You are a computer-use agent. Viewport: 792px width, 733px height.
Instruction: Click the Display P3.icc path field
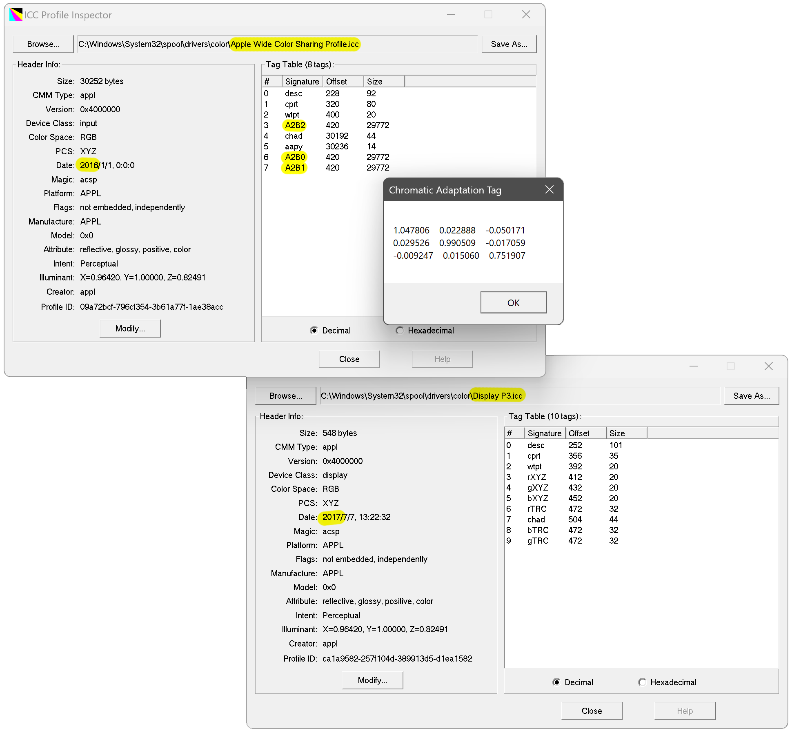[x=520, y=396]
